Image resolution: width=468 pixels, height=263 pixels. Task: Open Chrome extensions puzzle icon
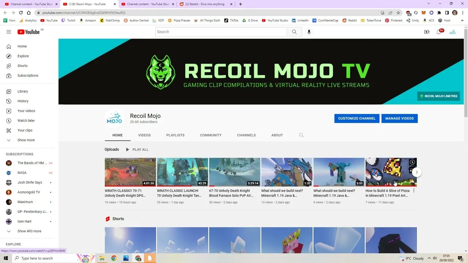439,12
